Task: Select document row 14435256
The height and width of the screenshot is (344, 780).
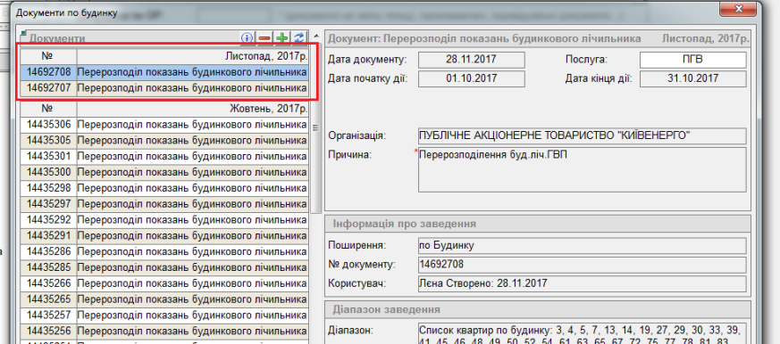Action: (x=164, y=331)
